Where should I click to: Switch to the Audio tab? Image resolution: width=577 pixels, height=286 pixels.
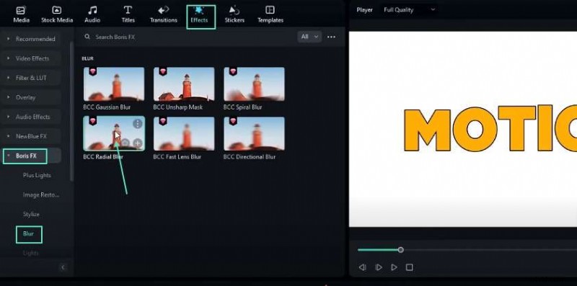coord(92,14)
